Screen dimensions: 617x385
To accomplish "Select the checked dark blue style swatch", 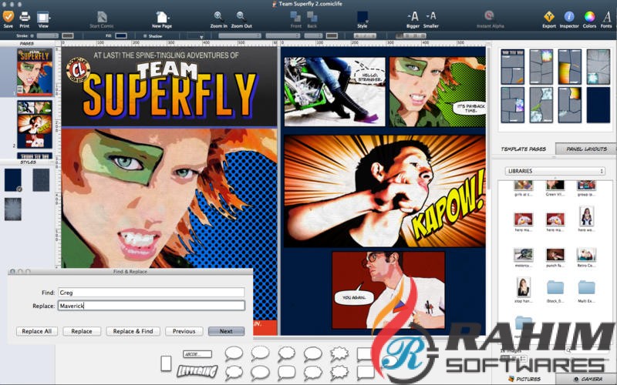I will (13, 180).
